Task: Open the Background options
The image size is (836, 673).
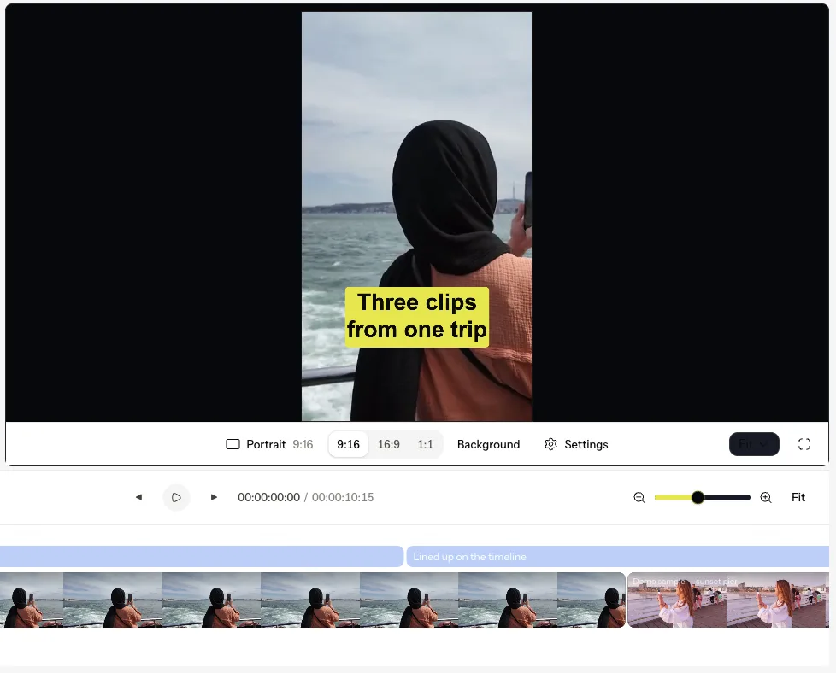Action: pos(488,444)
